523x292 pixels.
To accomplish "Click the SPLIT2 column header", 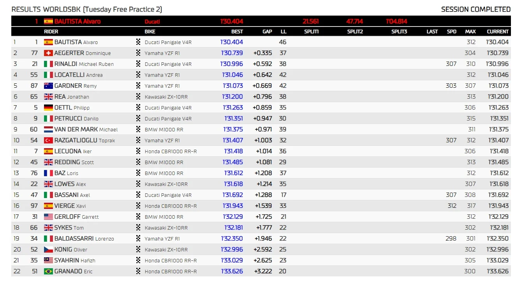I will (355, 32).
